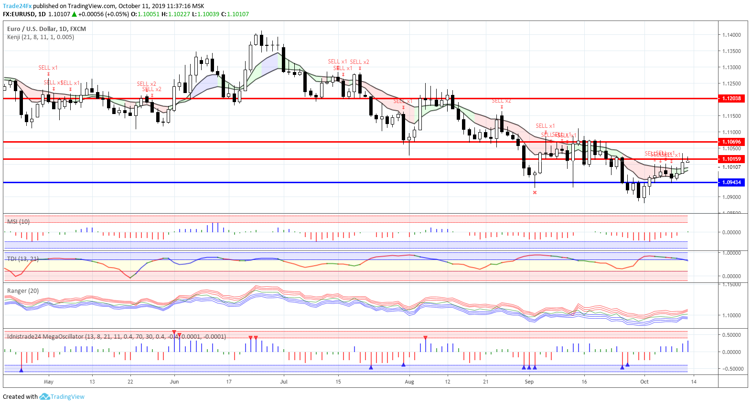Select the 1.10159 red price label
This screenshot has height=405, width=751.
point(731,159)
